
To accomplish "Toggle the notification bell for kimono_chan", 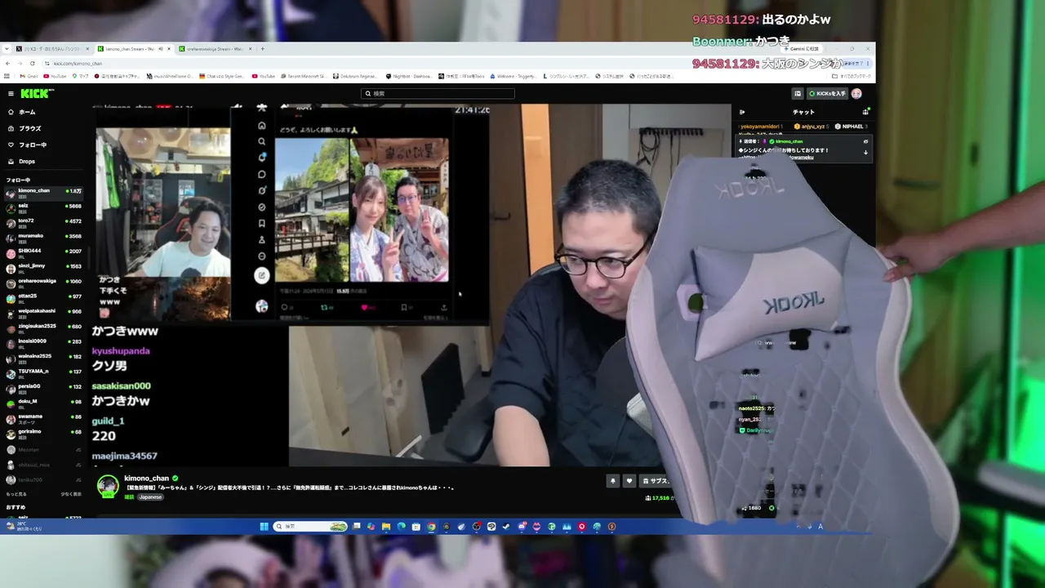I will 612,481.
